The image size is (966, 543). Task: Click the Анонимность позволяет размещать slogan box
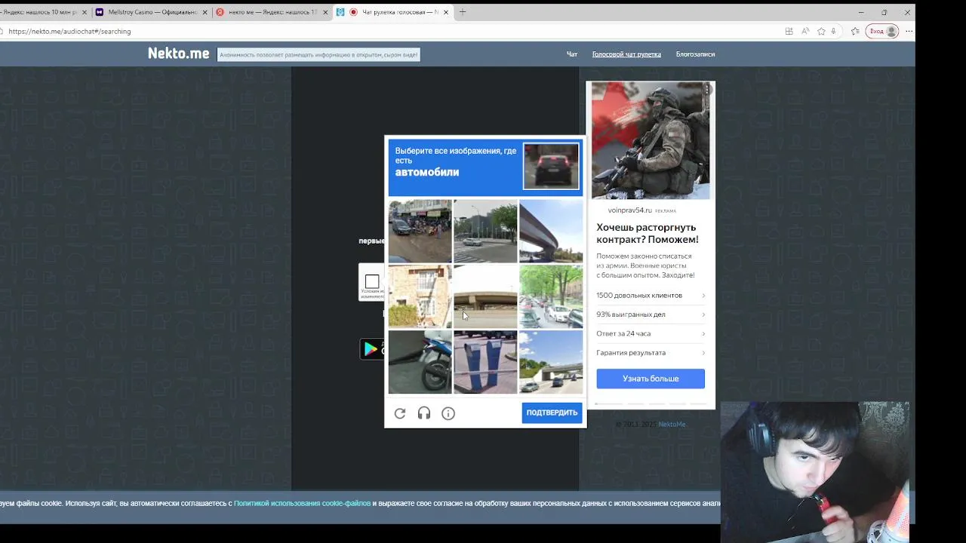click(318, 54)
